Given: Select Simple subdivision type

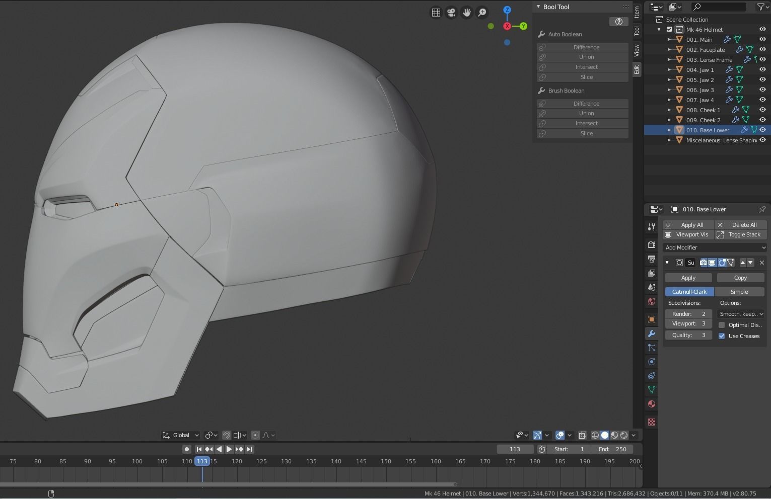Looking at the screenshot, I should [x=739, y=292].
